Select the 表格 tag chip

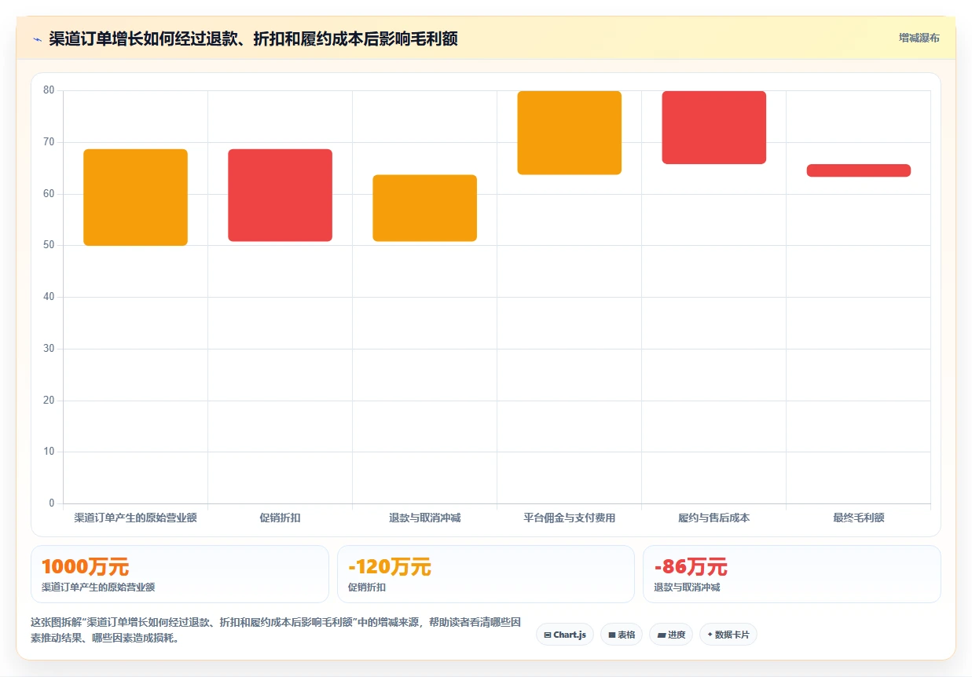(622, 635)
